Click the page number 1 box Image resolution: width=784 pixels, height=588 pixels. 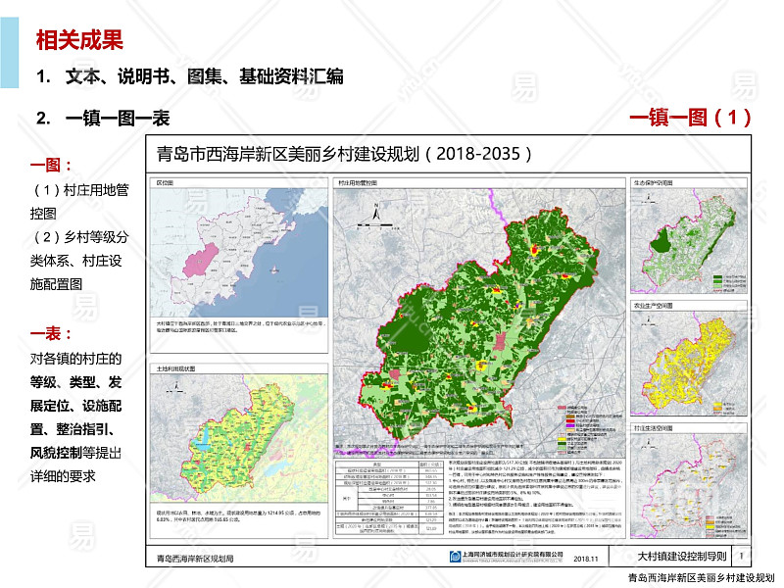coord(741,556)
